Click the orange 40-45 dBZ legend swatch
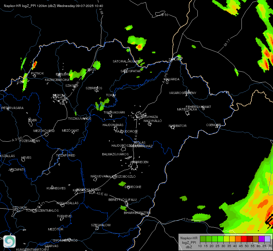Screen dimensions: 273x251 [x=238, y=239]
